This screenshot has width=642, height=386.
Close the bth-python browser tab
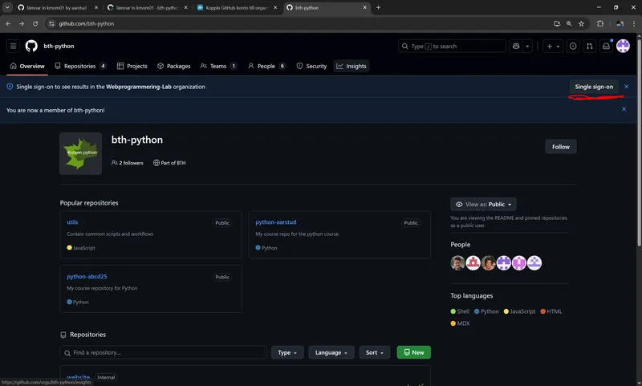pos(364,7)
